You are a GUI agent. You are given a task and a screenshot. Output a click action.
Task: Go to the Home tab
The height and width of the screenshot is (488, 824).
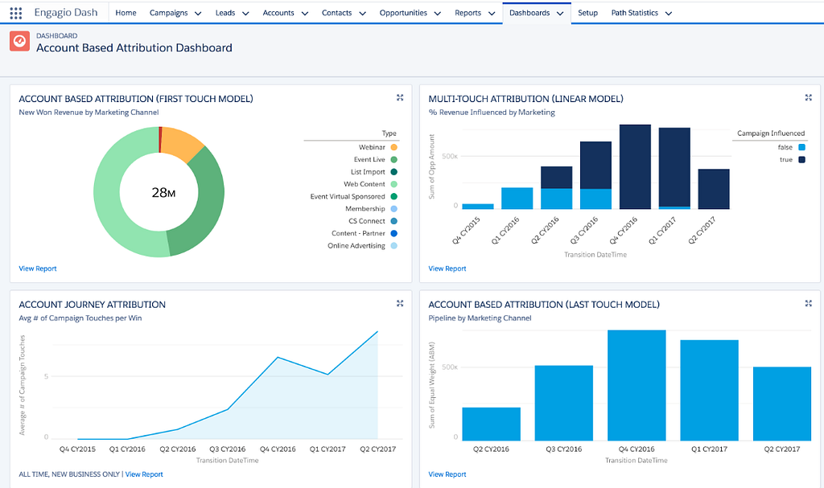[126, 13]
